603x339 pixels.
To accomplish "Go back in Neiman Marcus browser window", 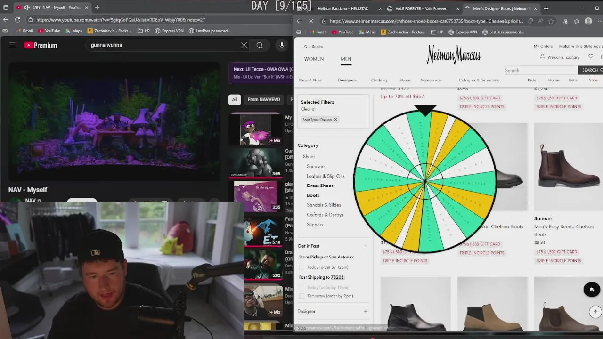I will pyautogui.click(x=300, y=21).
